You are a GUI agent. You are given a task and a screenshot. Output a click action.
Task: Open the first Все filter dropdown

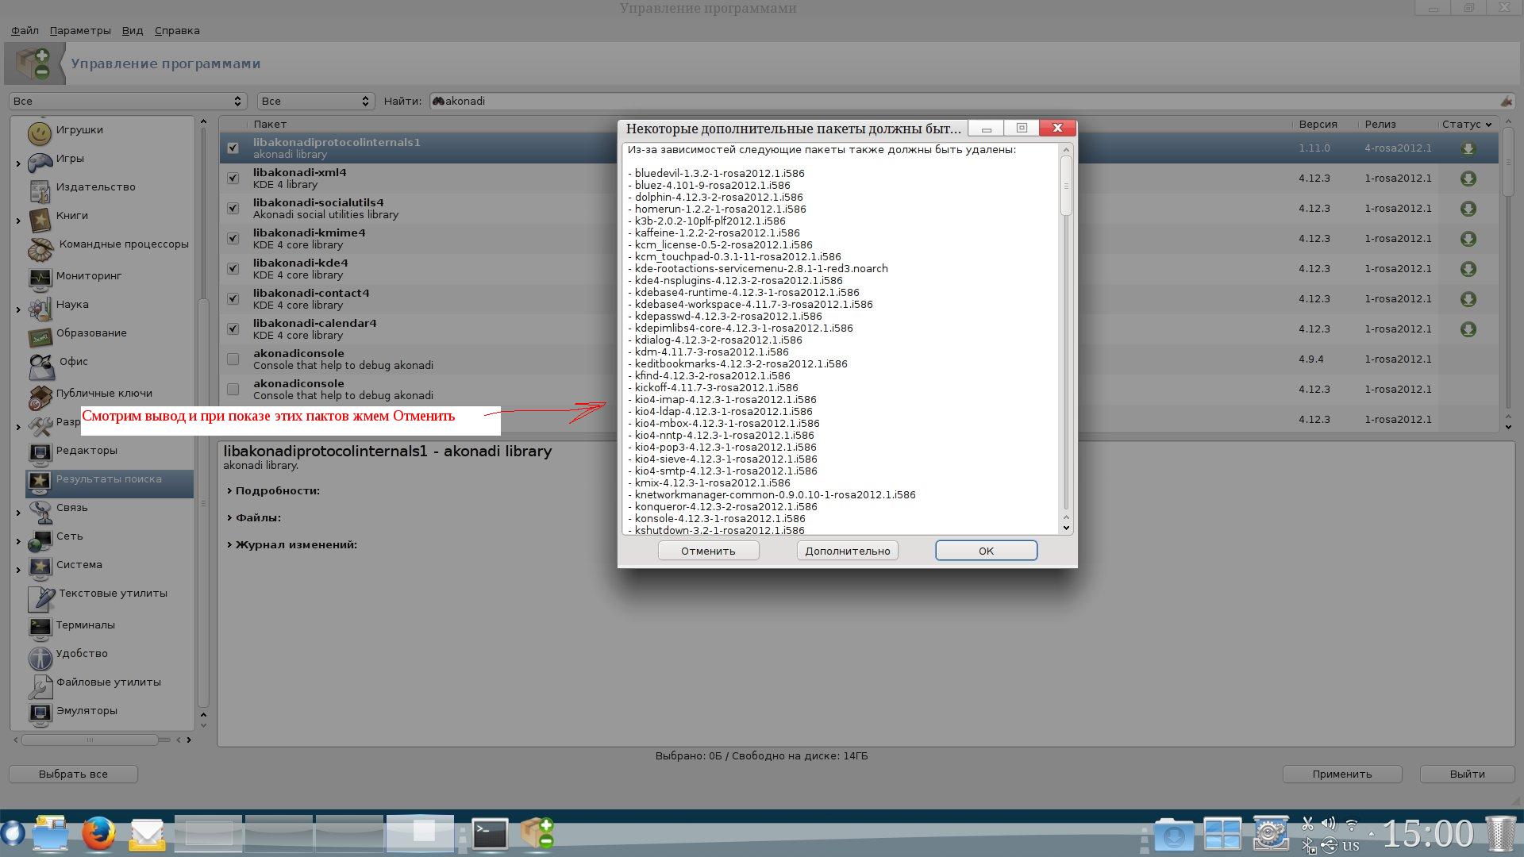click(127, 101)
